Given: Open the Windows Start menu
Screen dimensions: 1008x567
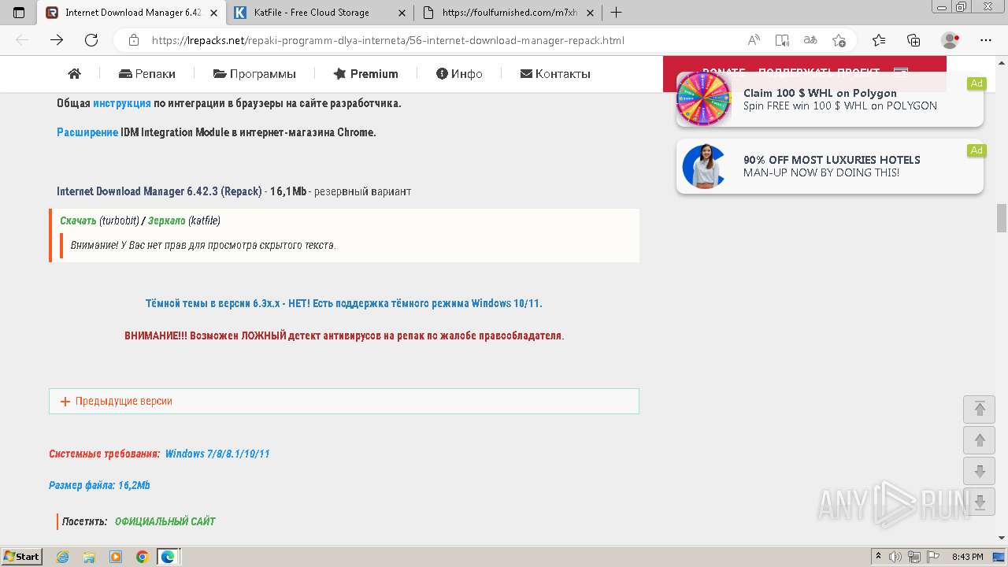Looking at the screenshot, I should click(22, 557).
